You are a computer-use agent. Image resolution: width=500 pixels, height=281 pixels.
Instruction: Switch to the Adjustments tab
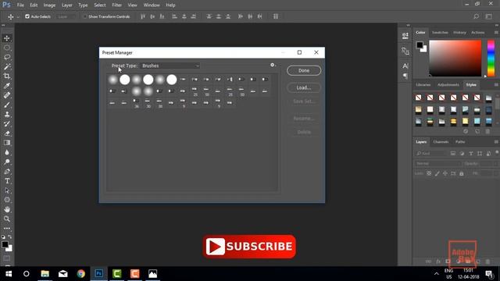(x=448, y=85)
